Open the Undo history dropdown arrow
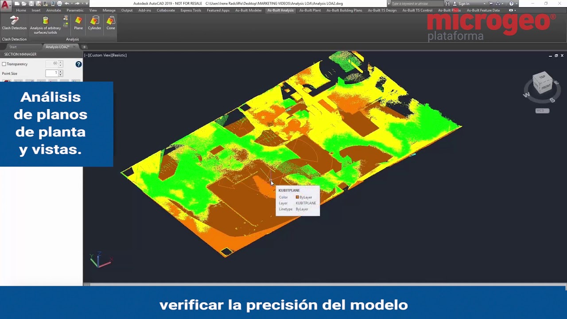The width and height of the screenshot is (567, 319). pyautogui.click(x=72, y=4)
